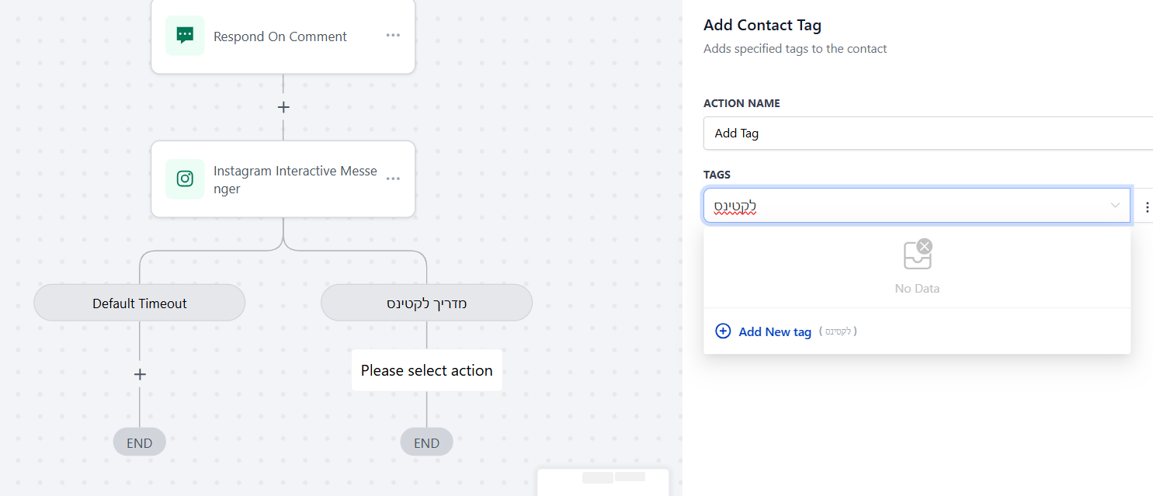Click the Add Contact Tag heading
The image size is (1153, 496).
[x=762, y=25]
